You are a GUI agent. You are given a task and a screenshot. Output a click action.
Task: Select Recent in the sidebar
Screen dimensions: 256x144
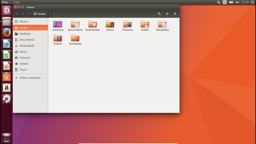pyautogui.click(x=30, y=22)
